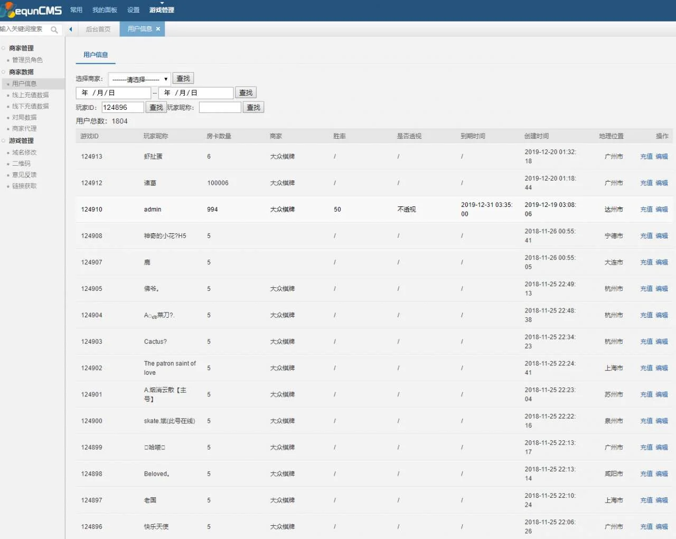676x539 pixels.
Task: Click the start date input field
Action: pyautogui.click(x=114, y=93)
